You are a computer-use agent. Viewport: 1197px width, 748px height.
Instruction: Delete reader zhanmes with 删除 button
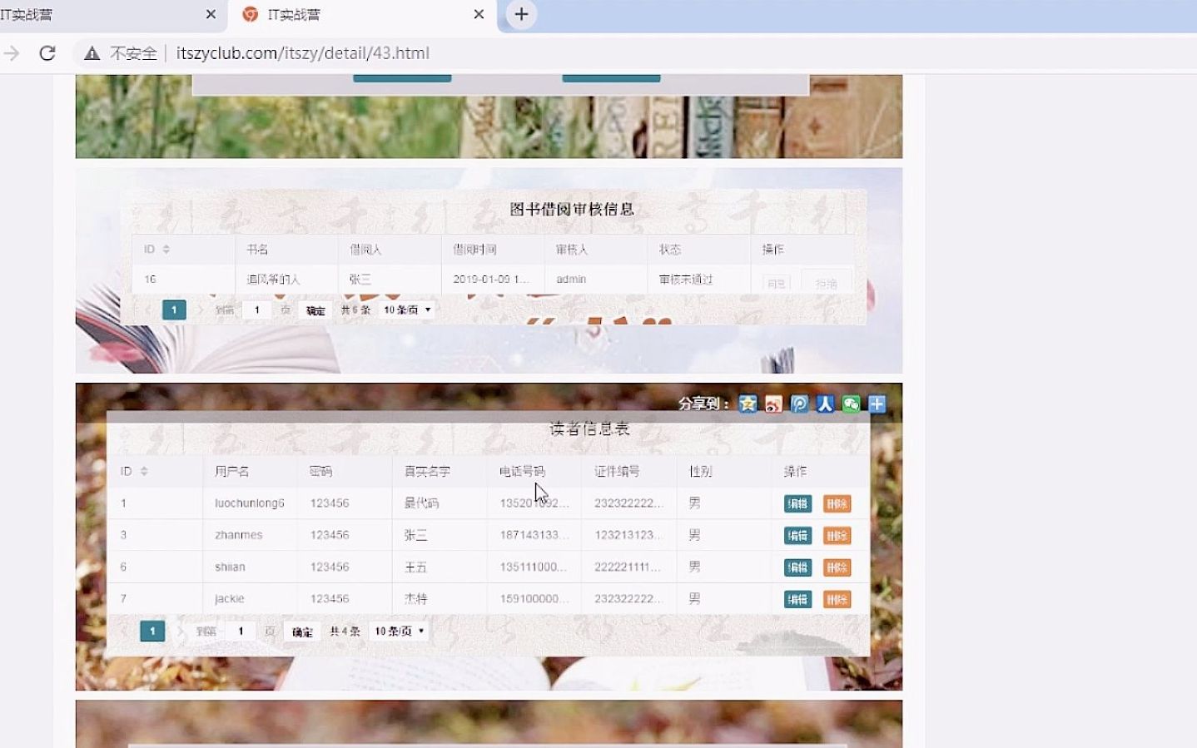pyautogui.click(x=837, y=535)
